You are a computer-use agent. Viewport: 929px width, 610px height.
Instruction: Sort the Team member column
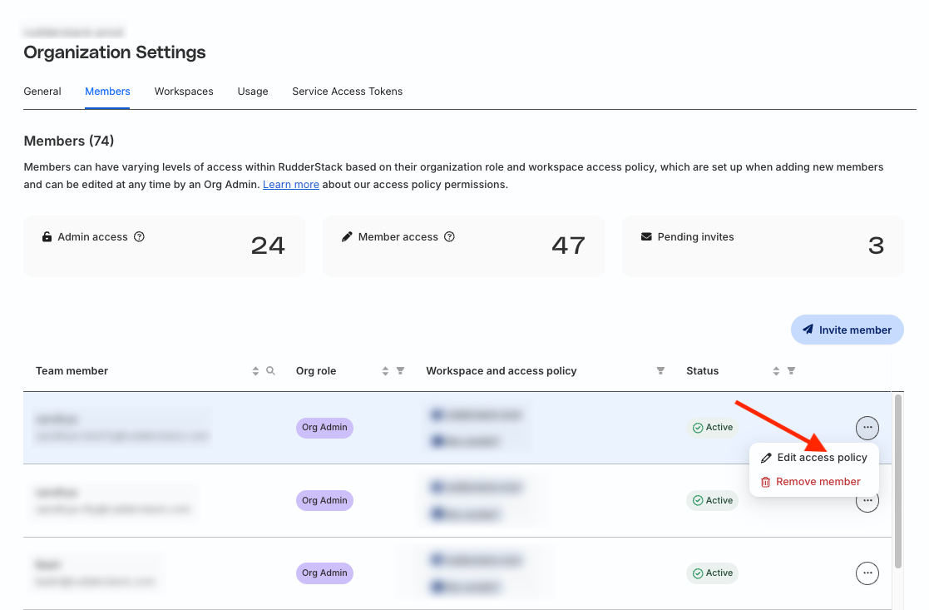(255, 371)
